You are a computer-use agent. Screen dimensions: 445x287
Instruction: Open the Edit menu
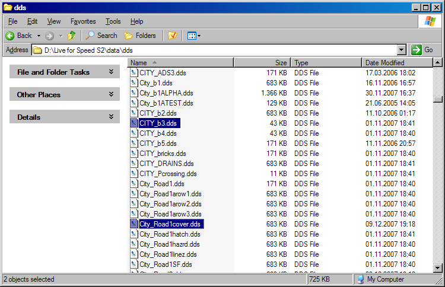pos(33,21)
